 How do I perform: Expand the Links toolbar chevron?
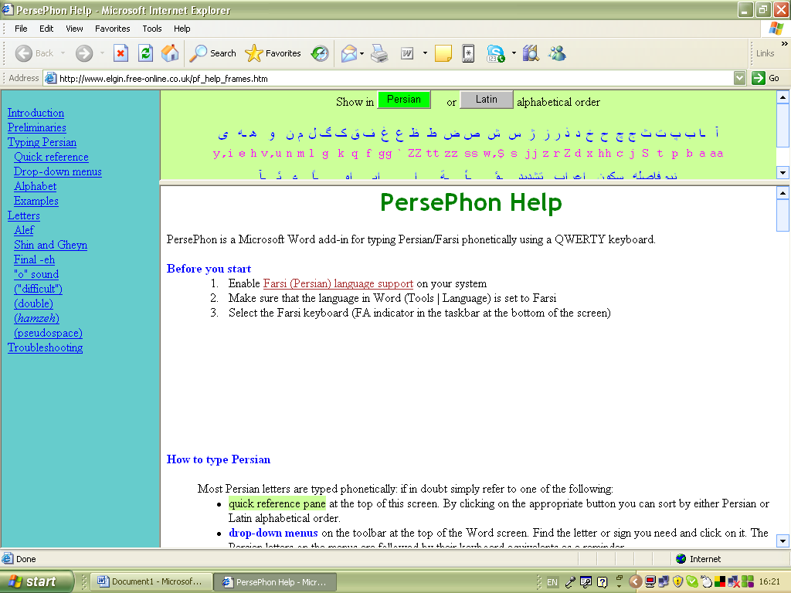point(785,44)
